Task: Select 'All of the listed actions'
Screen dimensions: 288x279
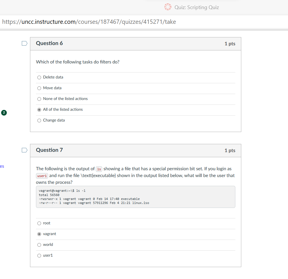Action: click(x=39, y=110)
